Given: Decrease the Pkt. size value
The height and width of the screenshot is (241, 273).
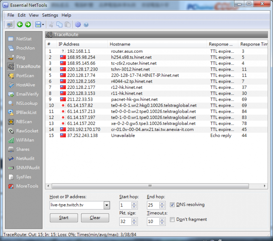Looking at the screenshot, I should point(134,223).
